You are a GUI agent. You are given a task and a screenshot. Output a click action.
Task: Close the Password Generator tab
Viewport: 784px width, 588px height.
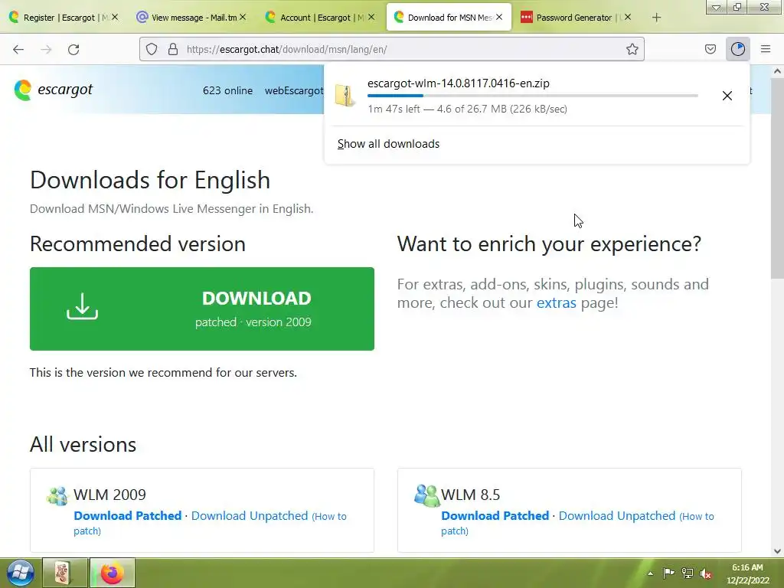tap(628, 17)
